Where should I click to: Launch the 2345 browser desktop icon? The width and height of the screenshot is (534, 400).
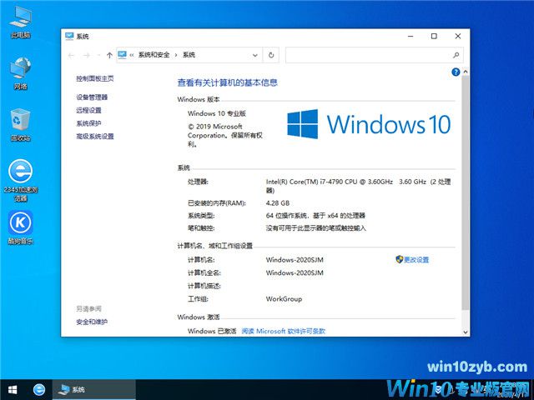point(20,181)
